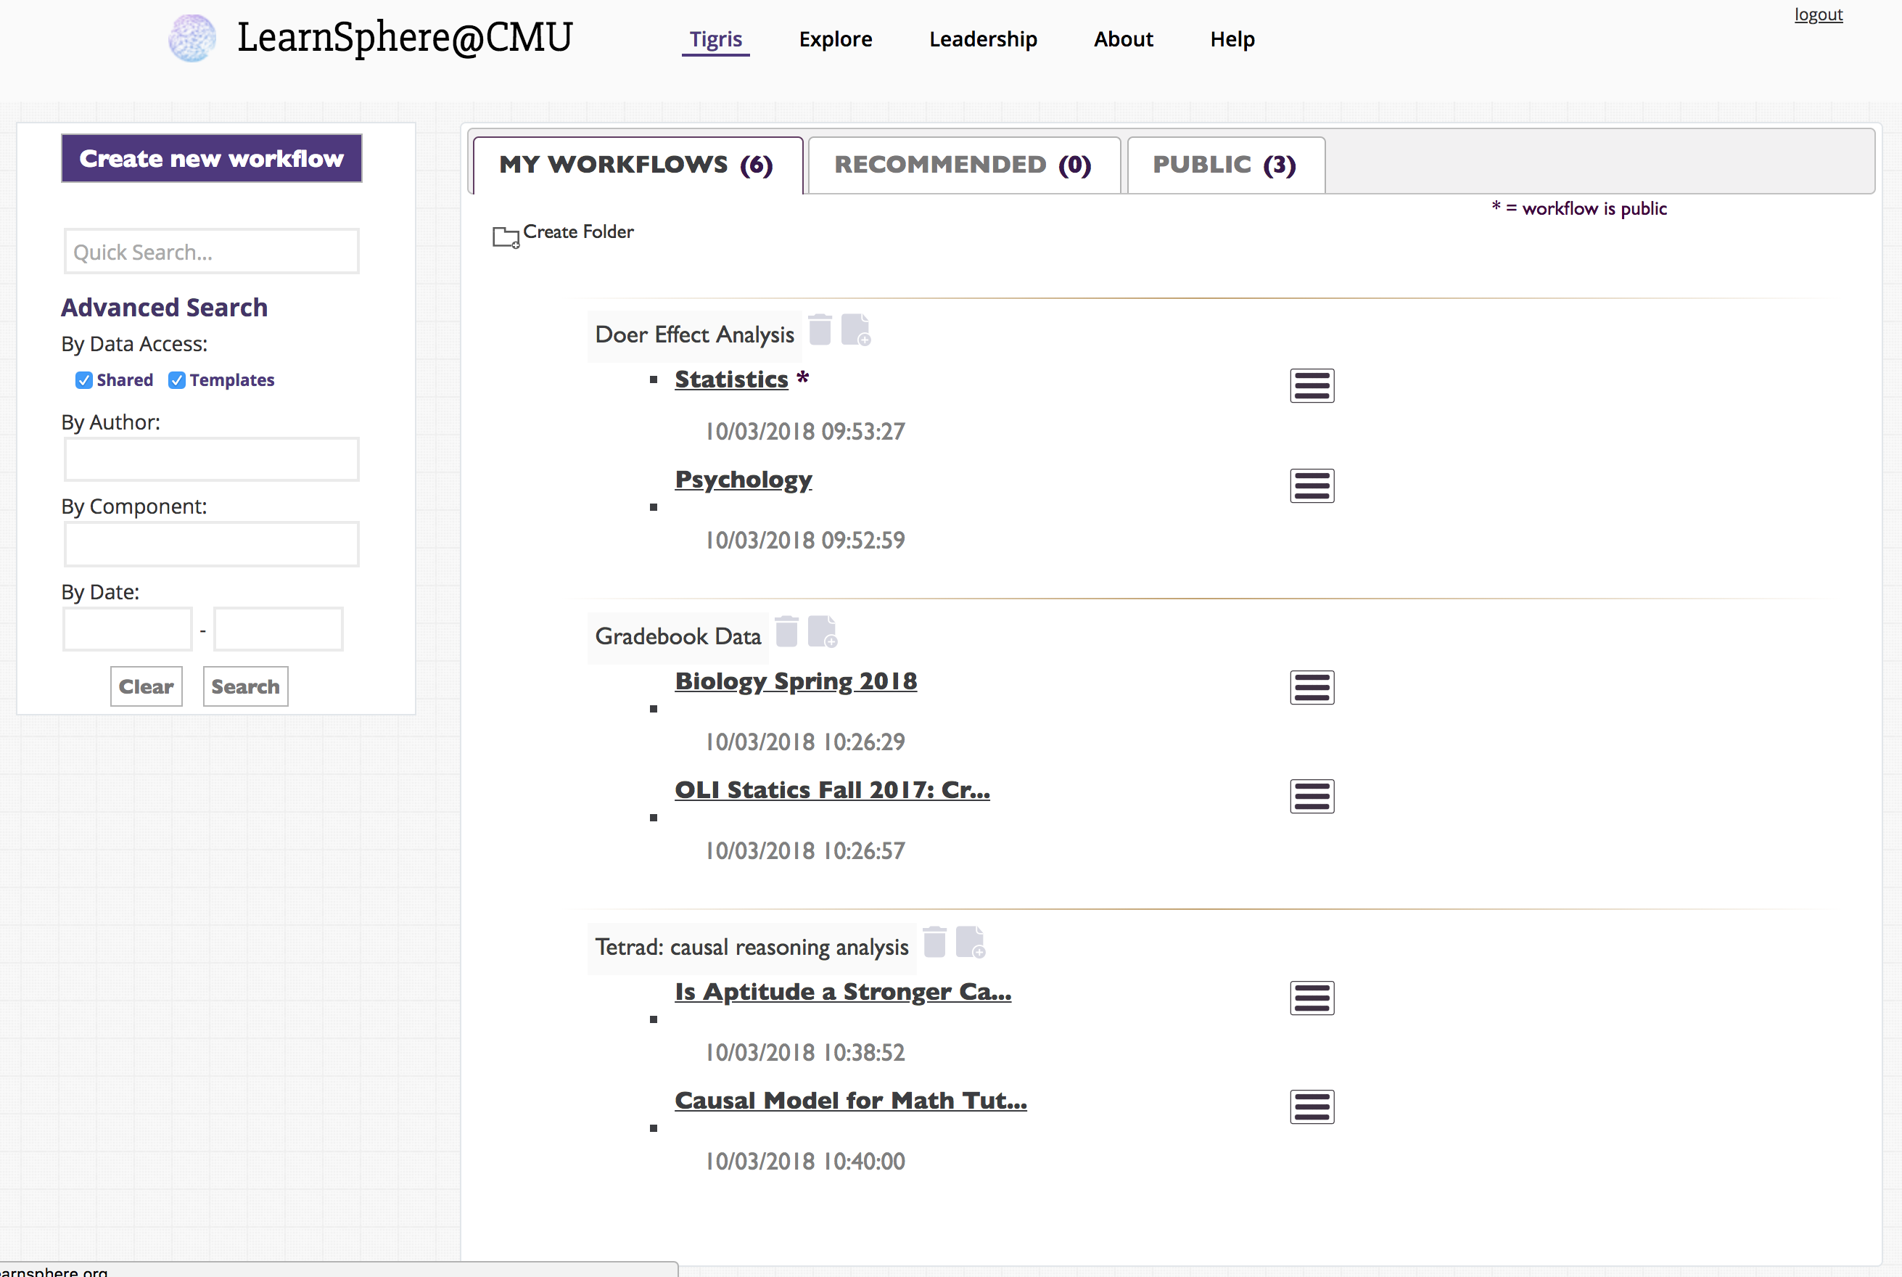This screenshot has height=1277, width=1902.
Task: Open the Is Aptitude a Stronger Ca... workflow
Action: pyautogui.click(x=843, y=992)
